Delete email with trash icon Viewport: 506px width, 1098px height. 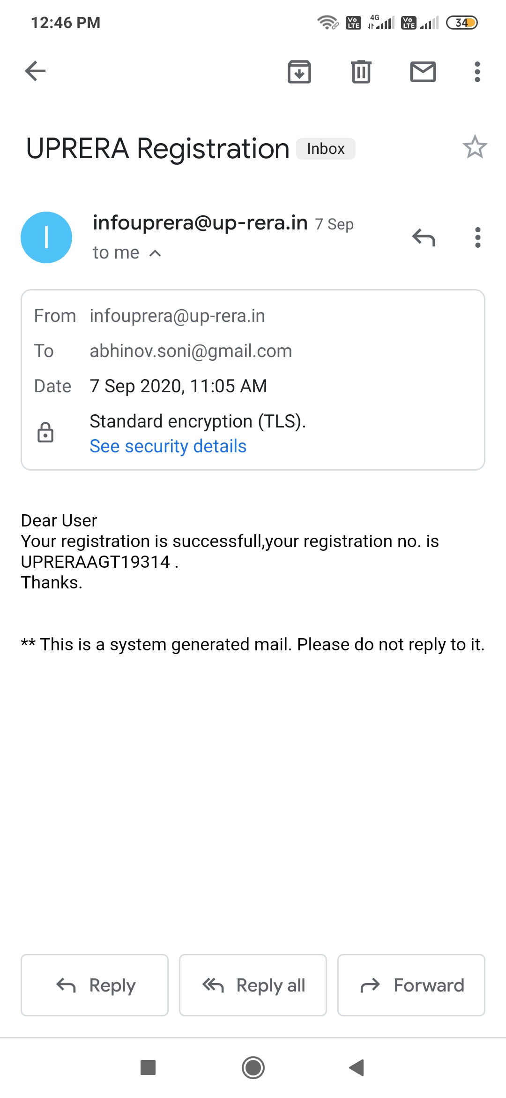point(361,72)
